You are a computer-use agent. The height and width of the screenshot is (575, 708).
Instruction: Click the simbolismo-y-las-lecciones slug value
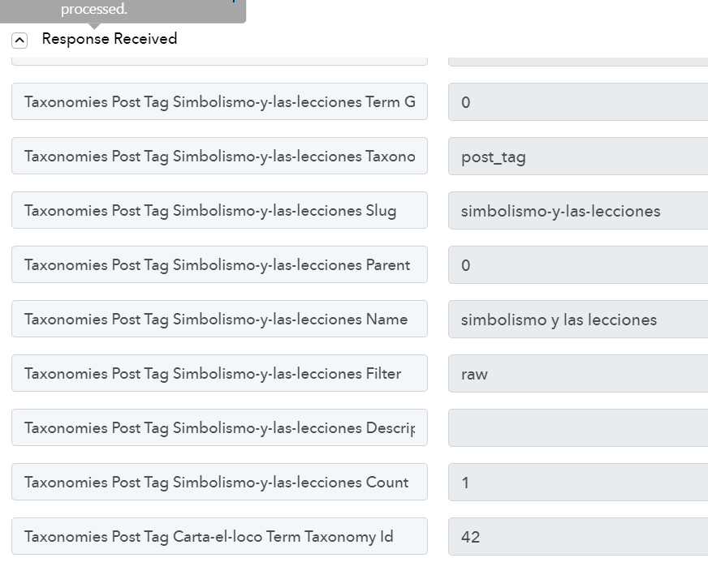(578, 211)
